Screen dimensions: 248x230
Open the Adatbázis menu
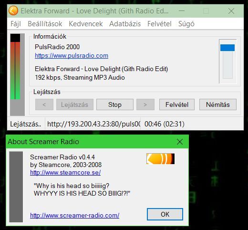(x=125, y=24)
